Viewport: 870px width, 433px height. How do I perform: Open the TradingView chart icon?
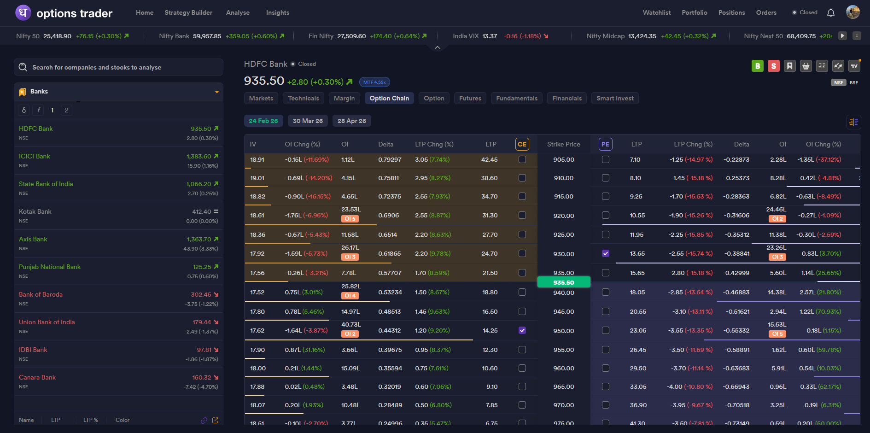pos(854,66)
